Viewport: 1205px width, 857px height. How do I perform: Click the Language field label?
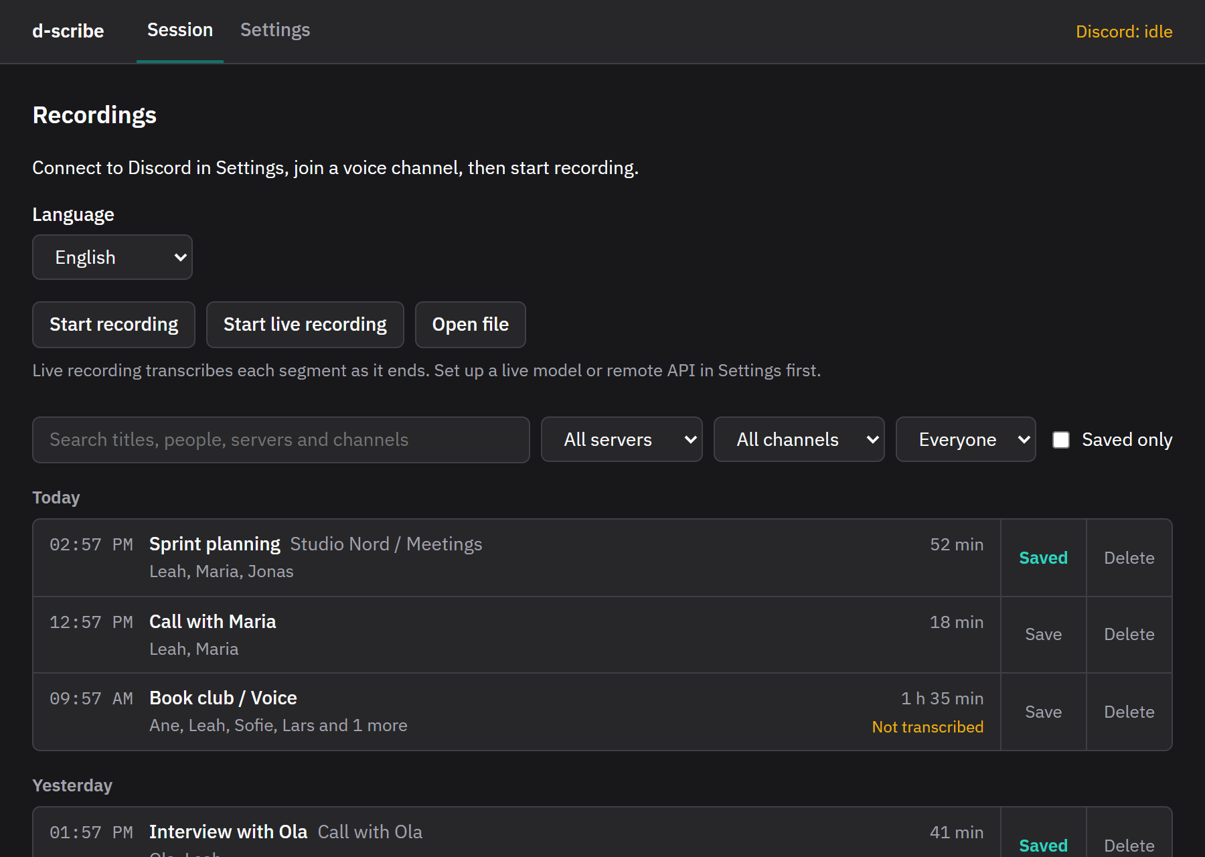(x=74, y=215)
